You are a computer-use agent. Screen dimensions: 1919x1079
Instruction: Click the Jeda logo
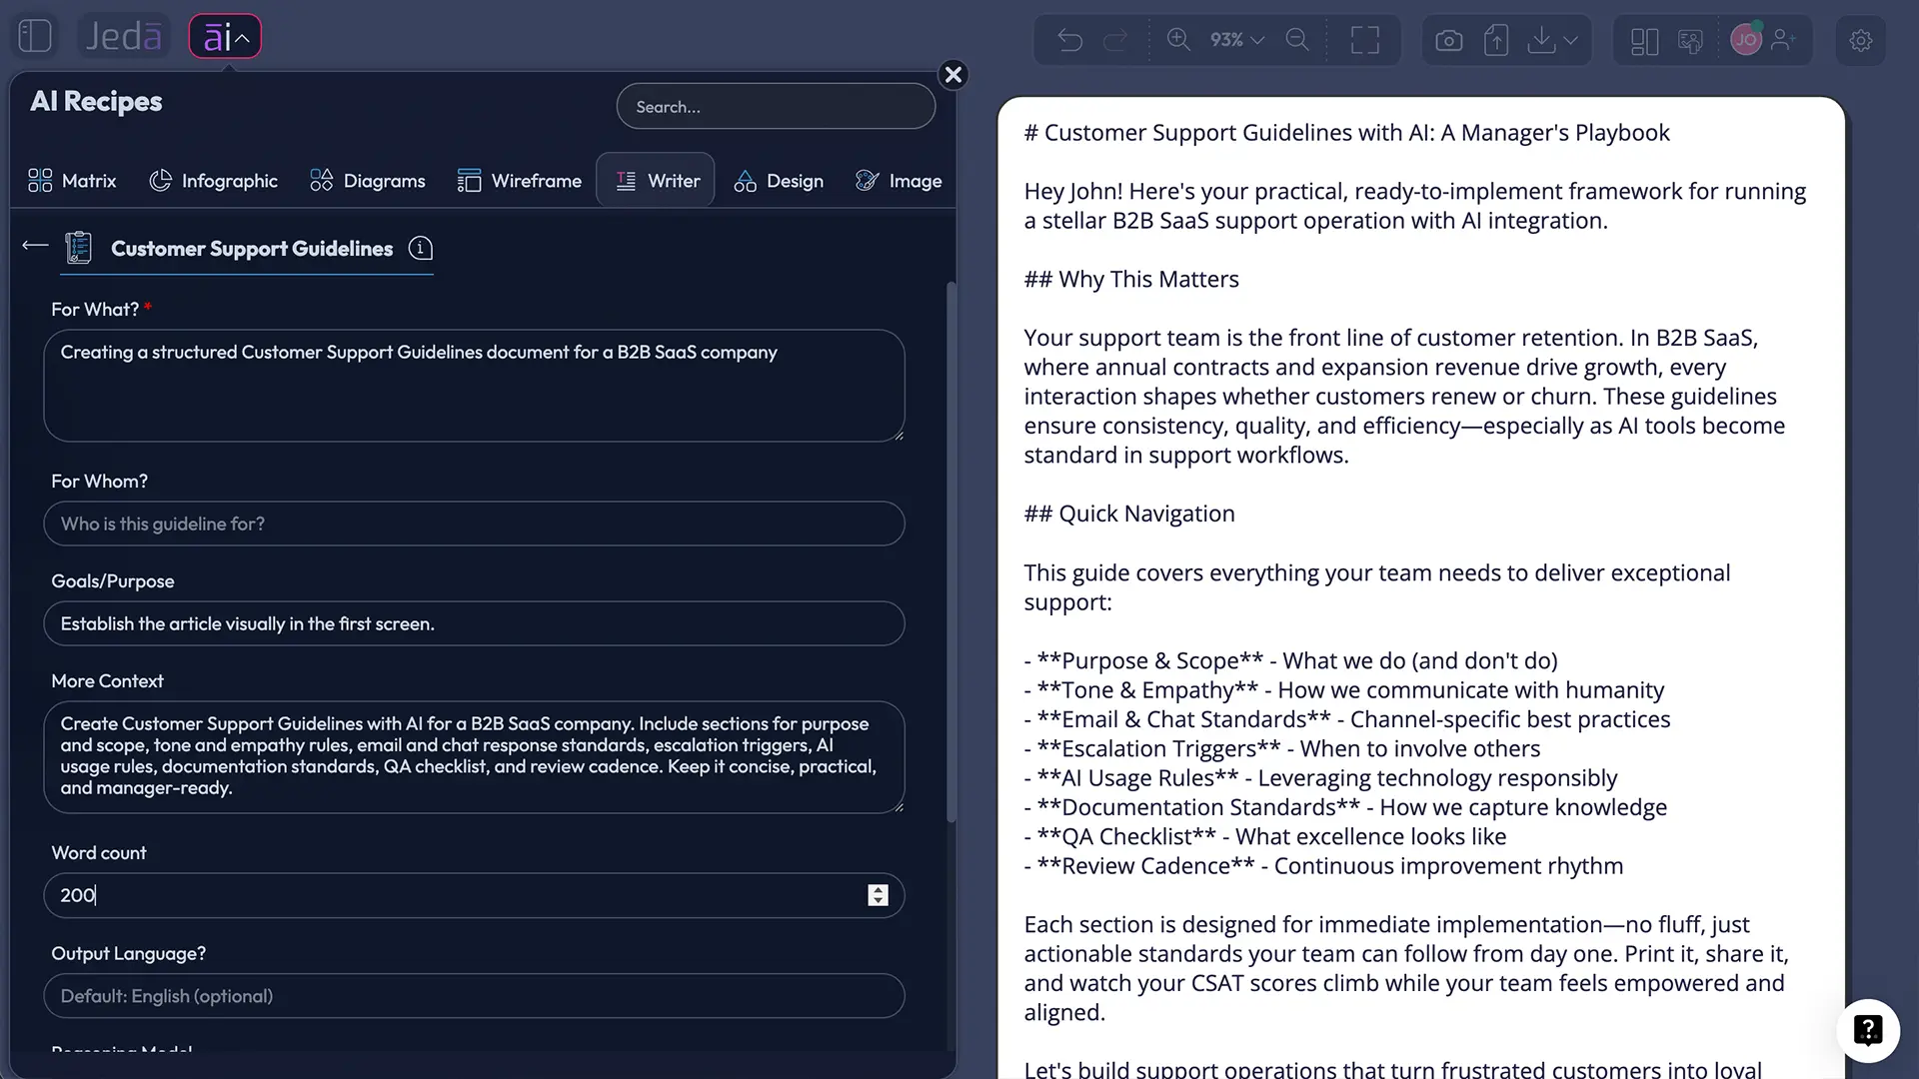[124, 37]
